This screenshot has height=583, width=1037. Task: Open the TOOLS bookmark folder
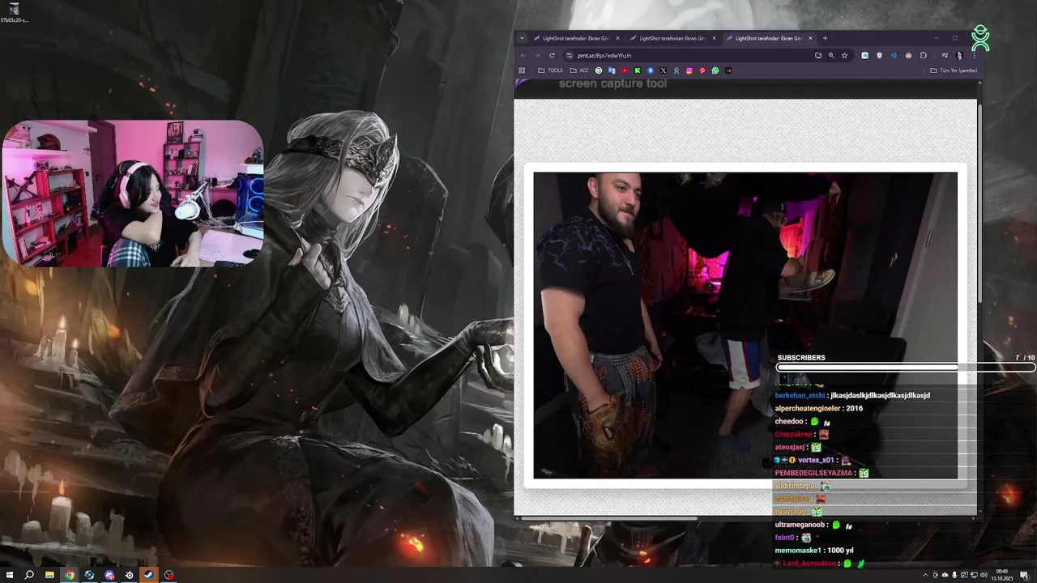(550, 70)
